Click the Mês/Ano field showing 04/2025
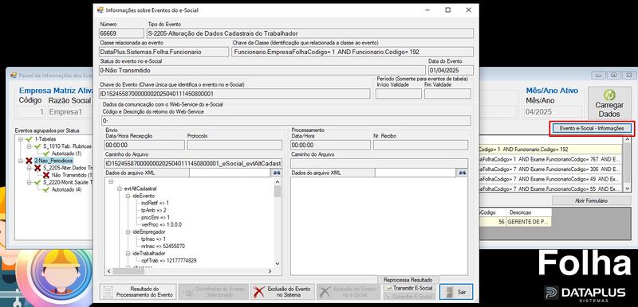638x307 pixels. tap(552, 112)
